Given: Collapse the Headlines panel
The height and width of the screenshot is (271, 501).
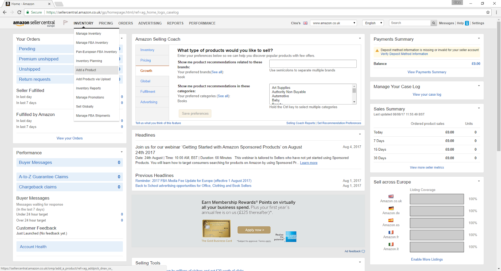Looking at the screenshot, I should pos(360,134).
